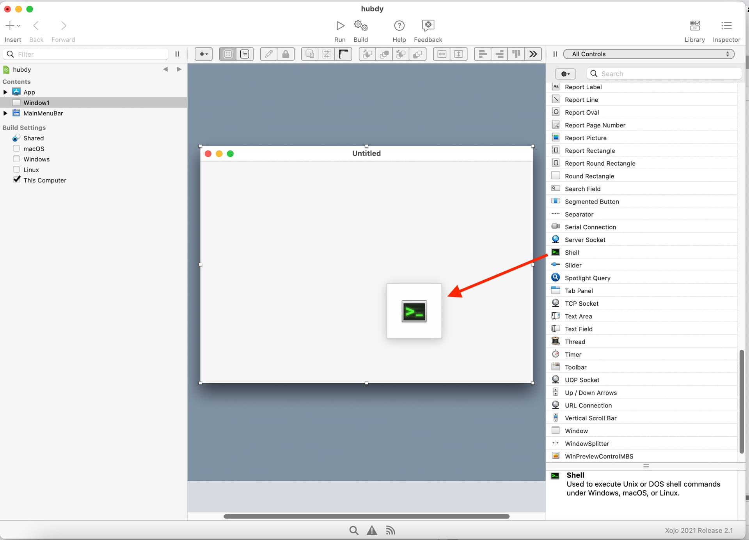749x540 pixels.
Task: Check the Windows build target
Action: (16, 159)
